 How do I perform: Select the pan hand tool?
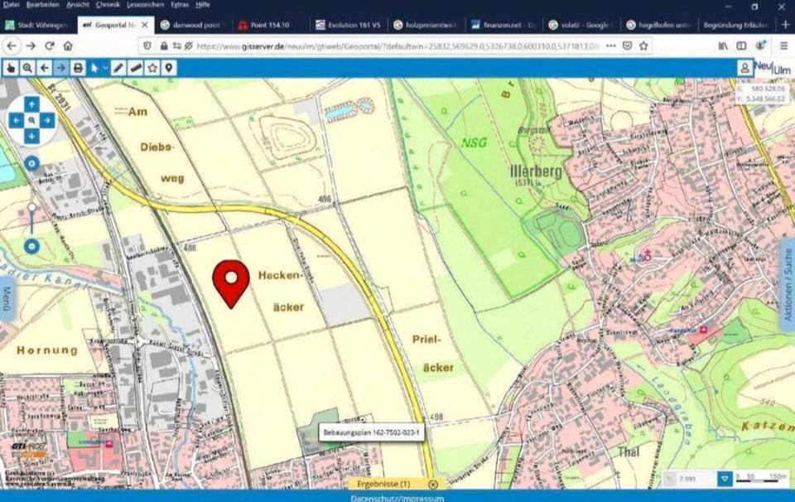click(x=12, y=68)
